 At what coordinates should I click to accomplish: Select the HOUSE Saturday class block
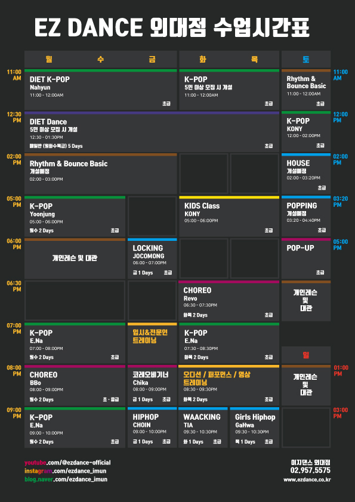tap(306, 174)
